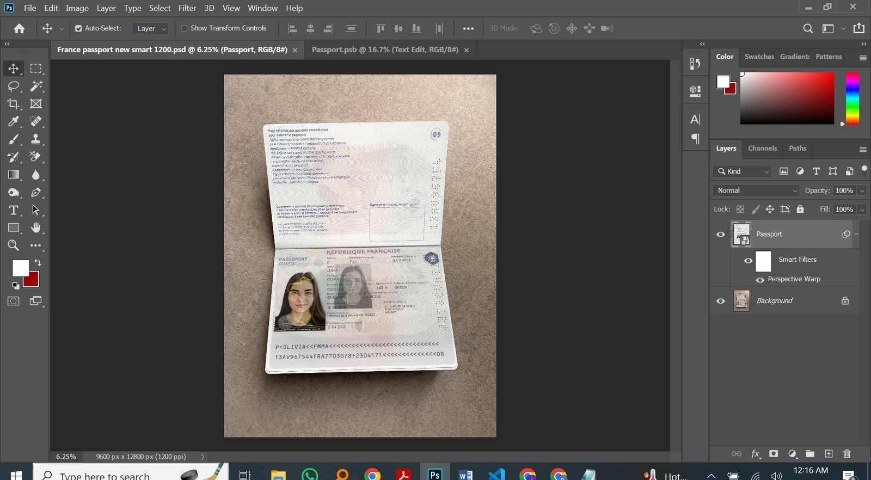Switch to Passport.psb document tab
This screenshot has height=480, width=871.
click(x=385, y=50)
